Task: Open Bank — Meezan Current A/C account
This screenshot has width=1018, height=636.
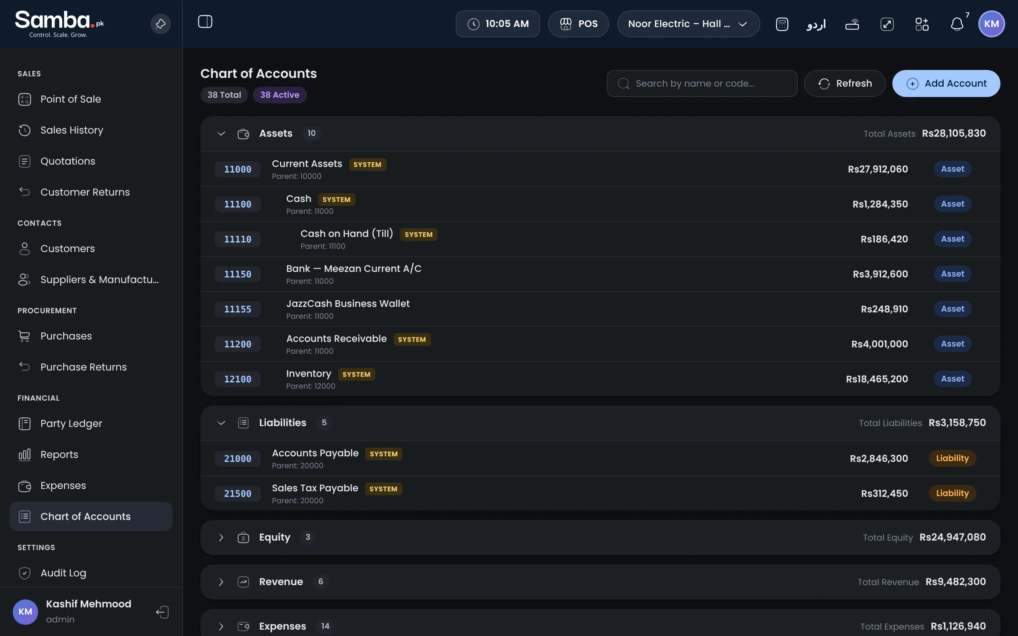Action: (600, 274)
